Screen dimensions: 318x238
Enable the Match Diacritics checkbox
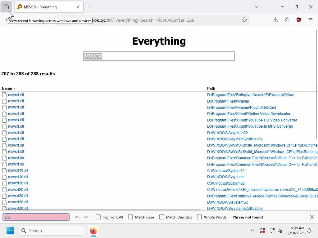161,217
